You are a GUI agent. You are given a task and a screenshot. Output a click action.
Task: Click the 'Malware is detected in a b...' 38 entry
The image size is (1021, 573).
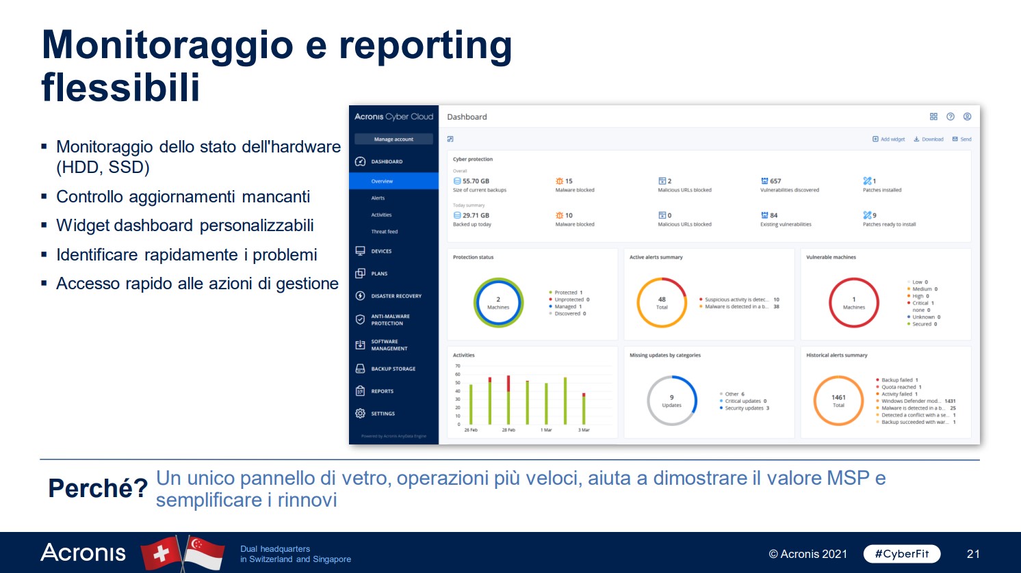pos(739,307)
